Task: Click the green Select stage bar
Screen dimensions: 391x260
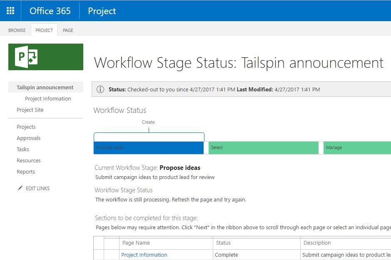Action: click(x=263, y=148)
